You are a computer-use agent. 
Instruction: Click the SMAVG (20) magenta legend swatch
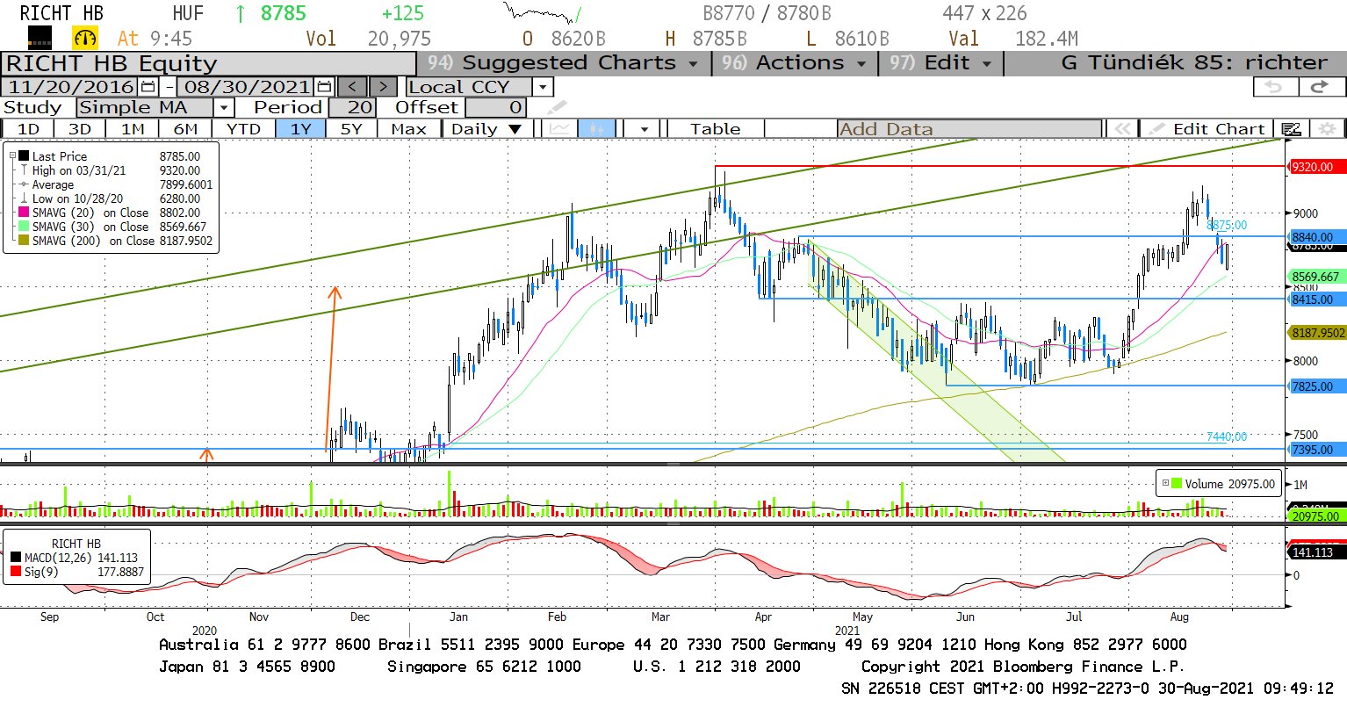(24, 213)
